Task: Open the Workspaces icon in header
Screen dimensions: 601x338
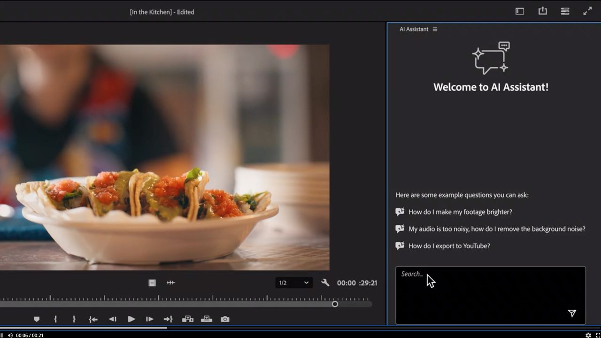Action: pyautogui.click(x=520, y=11)
